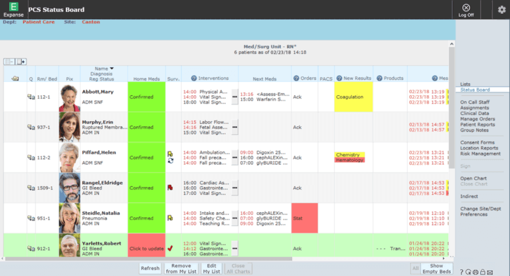This screenshot has height=276, width=510.
Task: Click the folder icon in the table header
Action: pyautogui.click(x=16, y=79)
